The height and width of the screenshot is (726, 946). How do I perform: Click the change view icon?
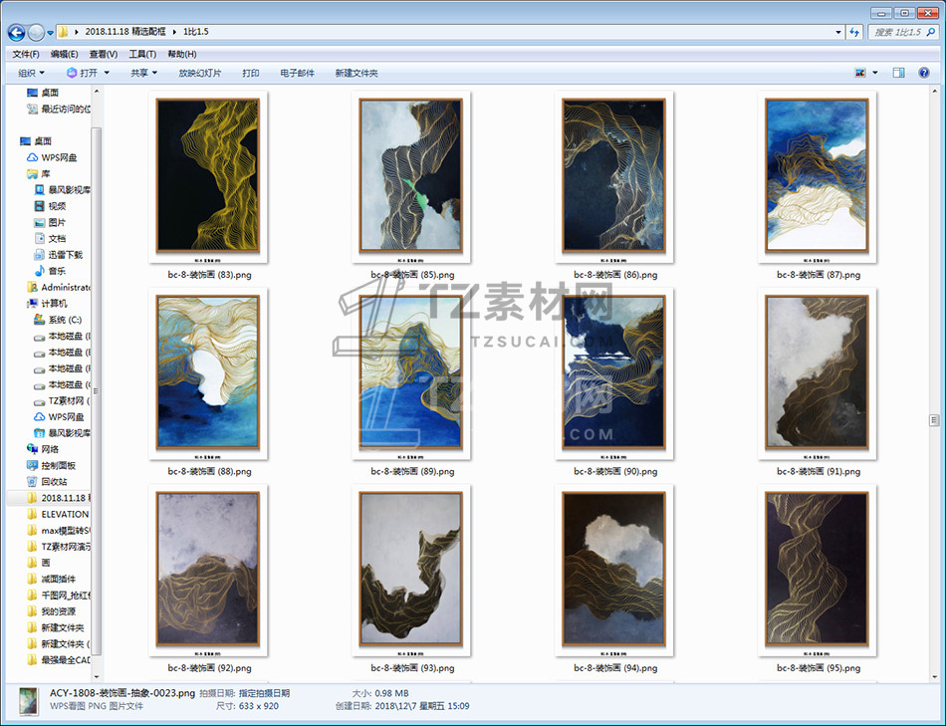(x=860, y=73)
